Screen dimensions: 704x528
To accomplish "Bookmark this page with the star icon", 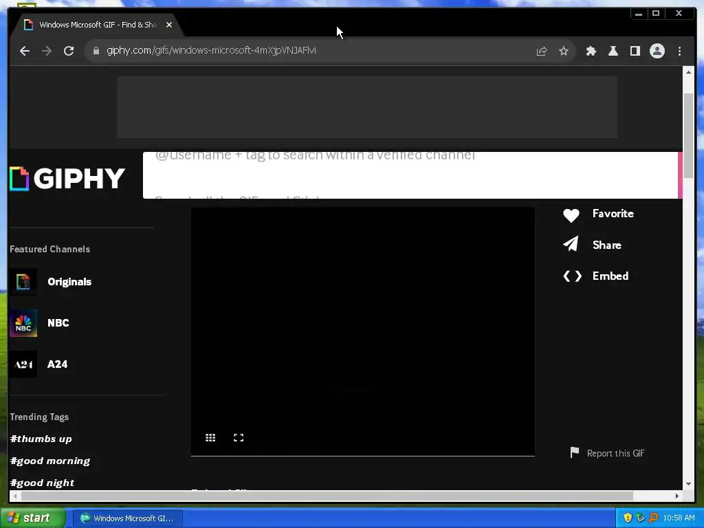I will coord(564,51).
